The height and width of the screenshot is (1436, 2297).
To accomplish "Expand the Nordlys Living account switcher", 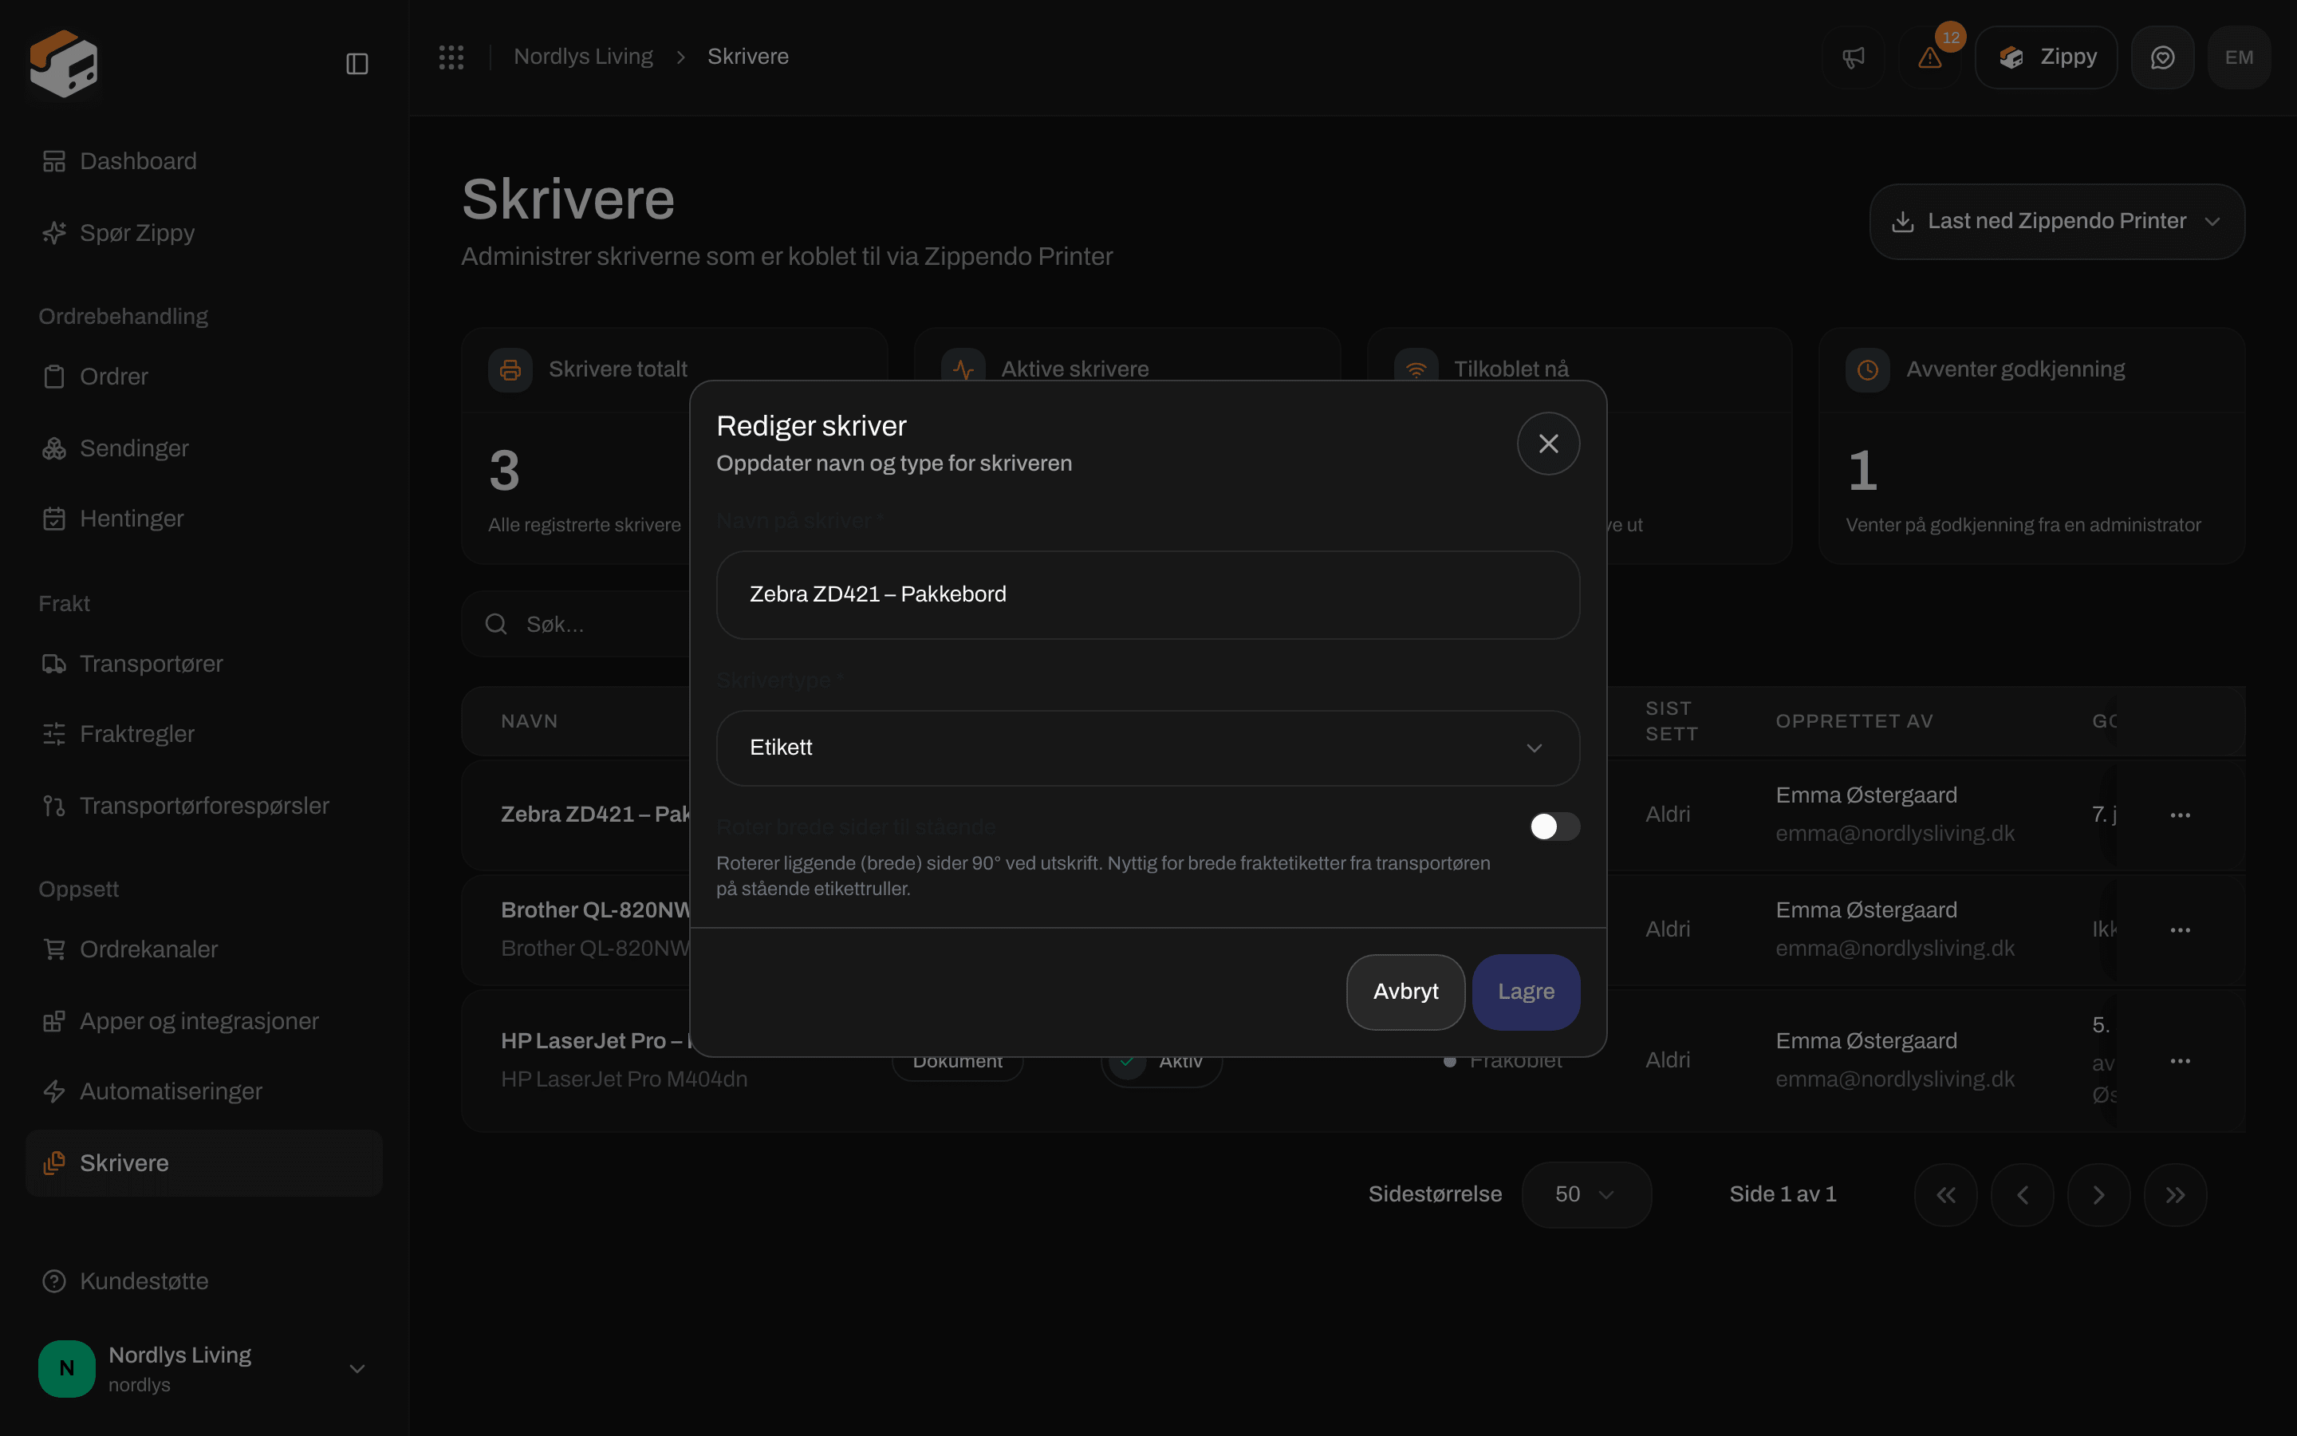I will point(204,1368).
